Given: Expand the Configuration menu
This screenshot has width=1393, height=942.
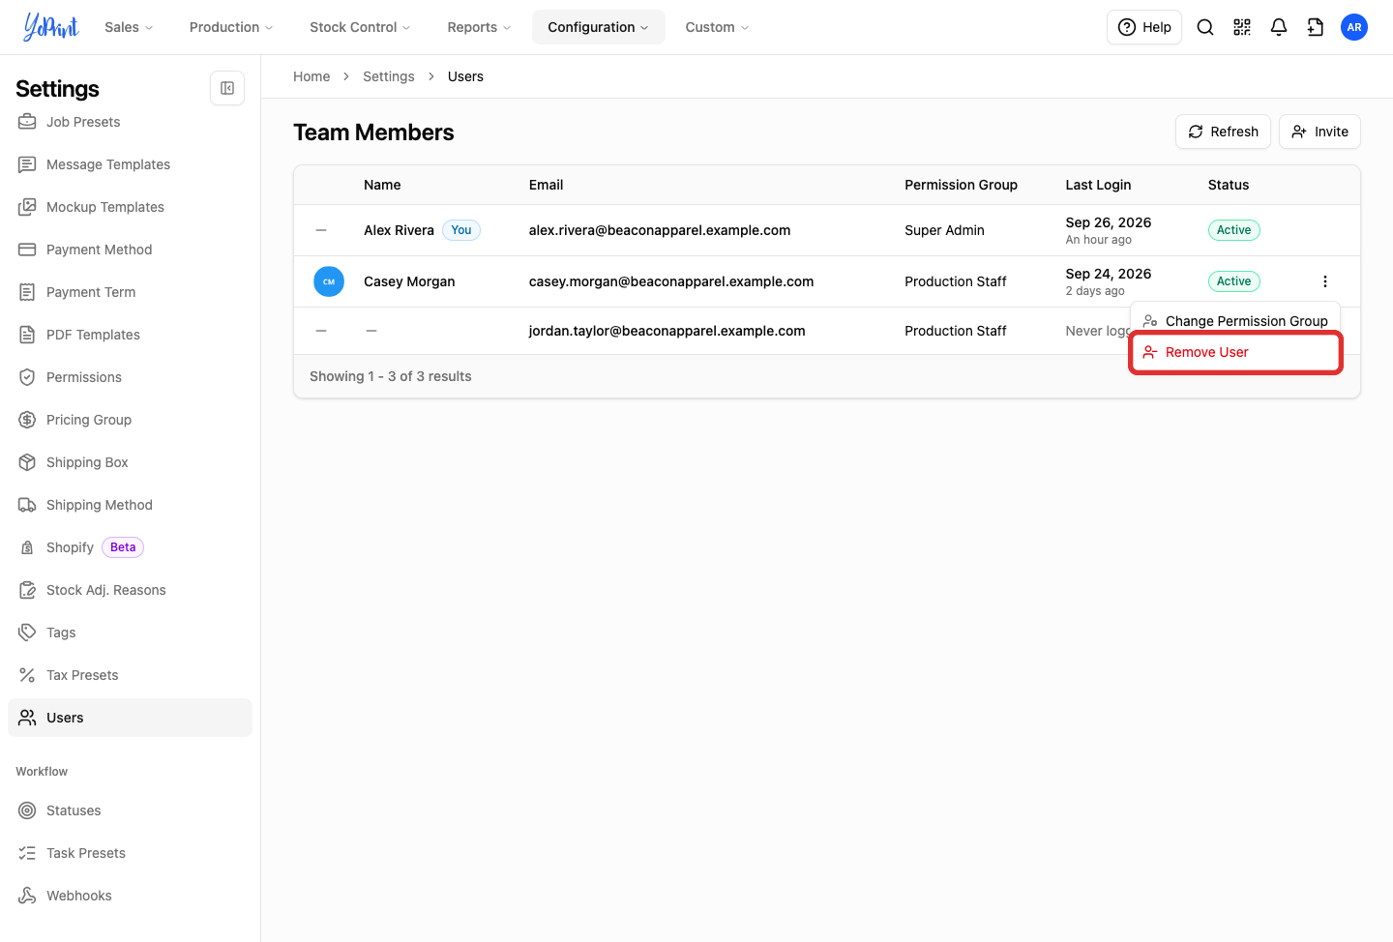Looking at the screenshot, I should [x=598, y=27].
